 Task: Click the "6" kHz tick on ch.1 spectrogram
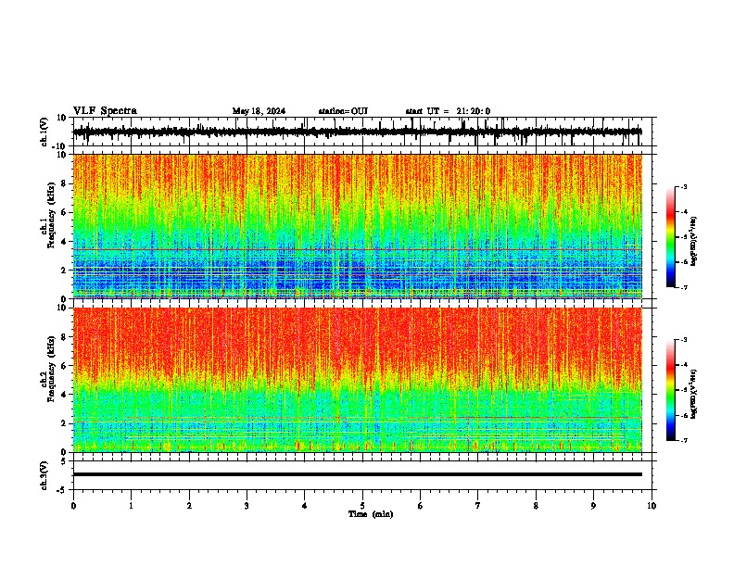pos(64,212)
